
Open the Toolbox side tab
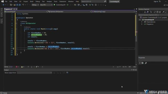(2, 21)
